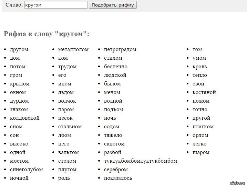Screen dimensions: 247x187
Task: Click the word мостом in the list
Action: [19, 161]
